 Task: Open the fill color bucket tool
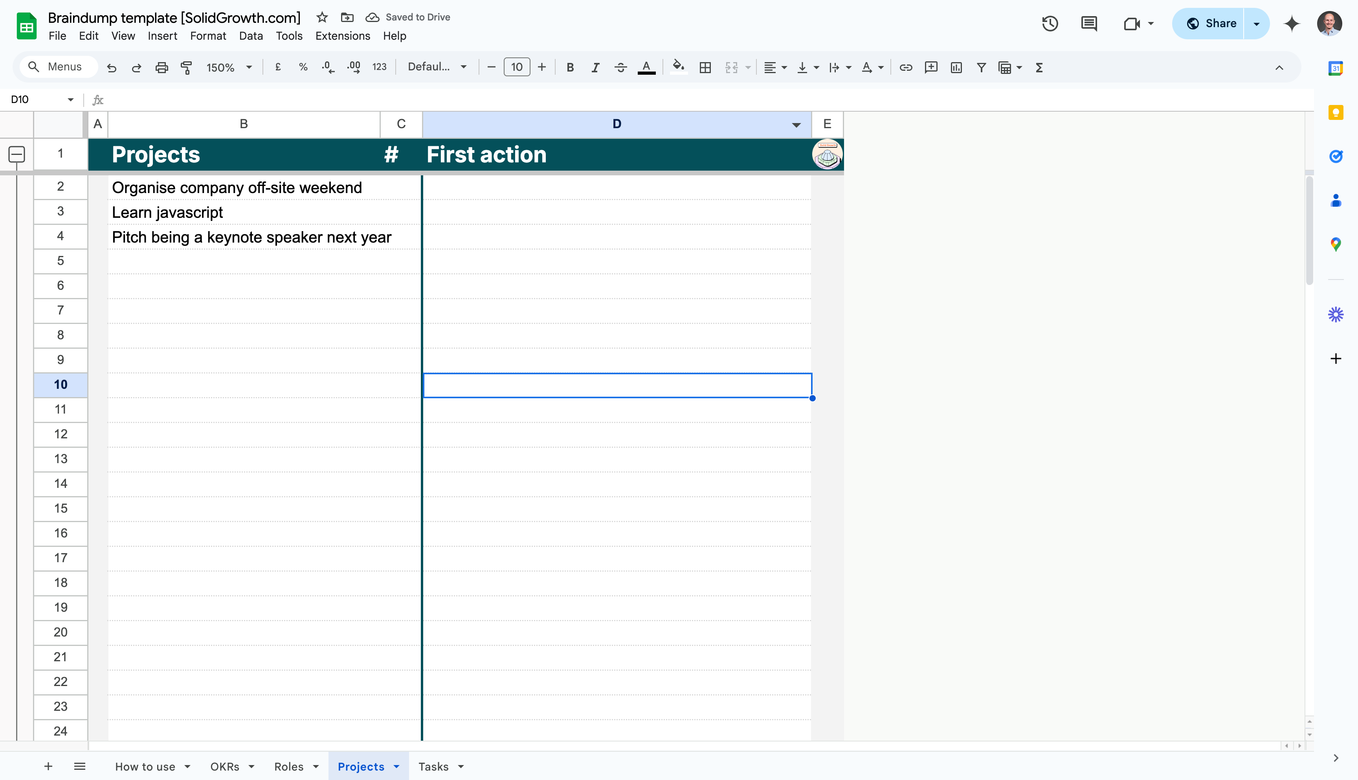(x=678, y=66)
